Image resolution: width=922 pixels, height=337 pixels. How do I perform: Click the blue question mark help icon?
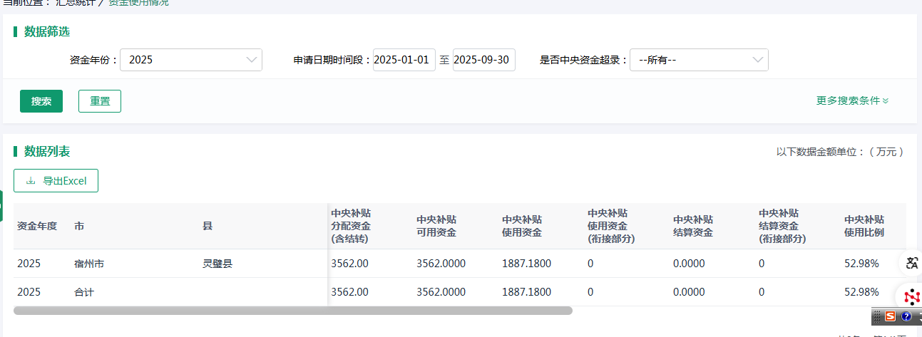[x=906, y=316]
